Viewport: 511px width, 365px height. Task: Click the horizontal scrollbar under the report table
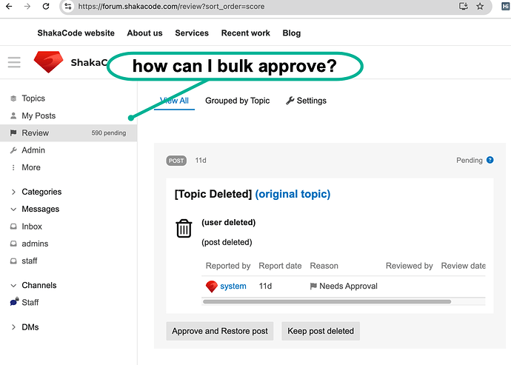pos(327,302)
